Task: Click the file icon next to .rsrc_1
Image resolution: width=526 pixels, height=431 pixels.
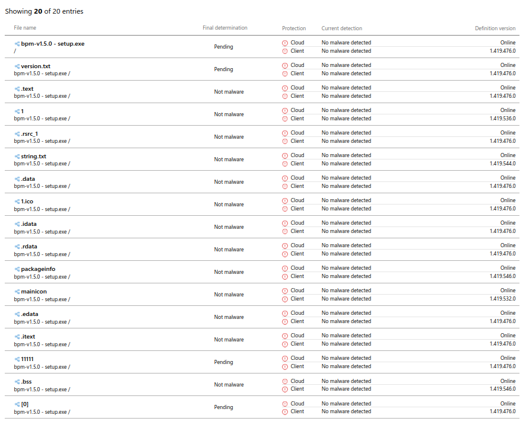Action: tap(17, 134)
